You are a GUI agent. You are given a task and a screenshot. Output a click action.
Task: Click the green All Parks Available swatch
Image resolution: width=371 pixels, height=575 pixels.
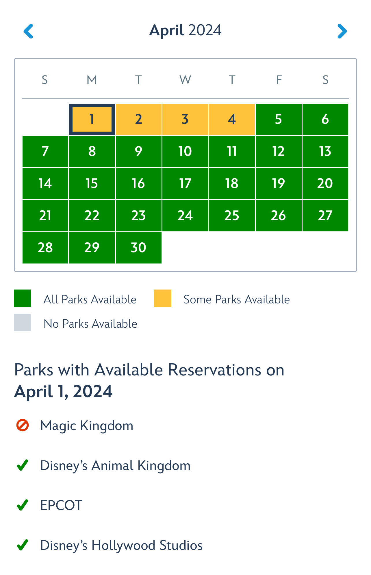(x=23, y=298)
